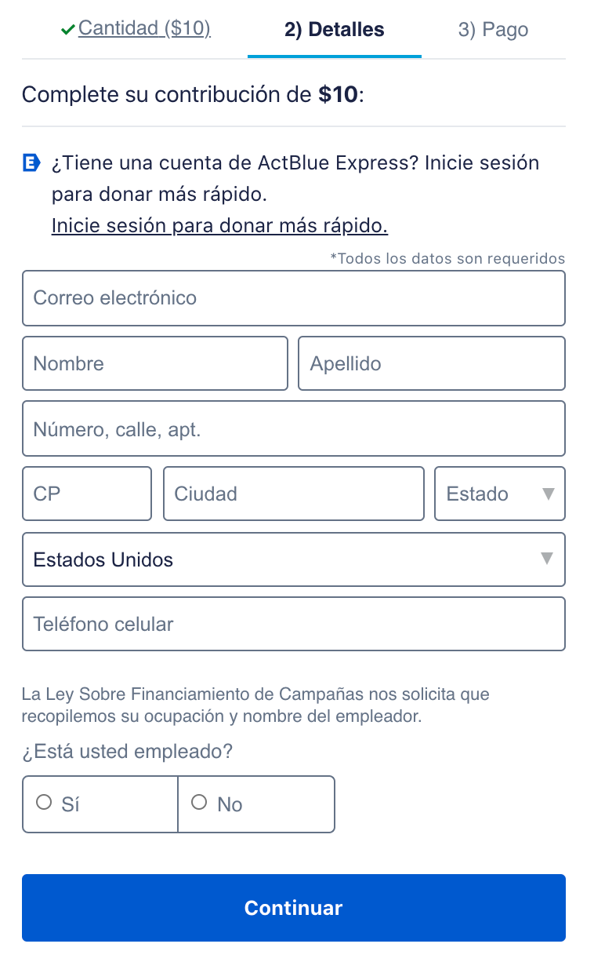Select the 2) Detalles tab
The height and width of the screenshot is (962, 594).
[334, 30]
